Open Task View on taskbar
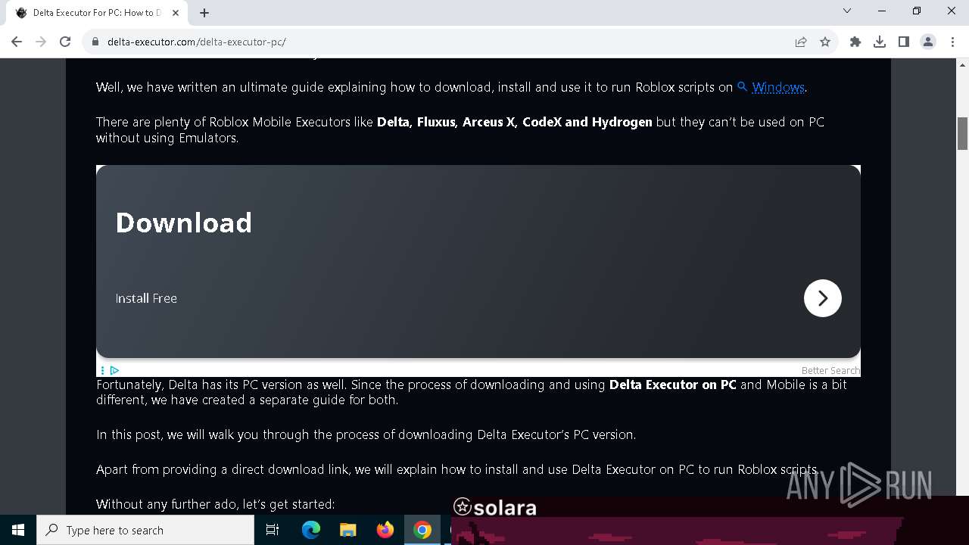The width and height of the screenshot is (969, 545). tap(273, 530)
